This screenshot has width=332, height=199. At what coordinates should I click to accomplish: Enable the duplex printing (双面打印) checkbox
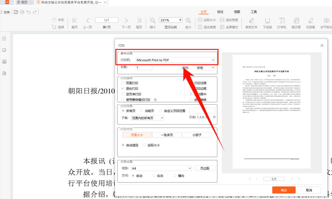[123, 83]
